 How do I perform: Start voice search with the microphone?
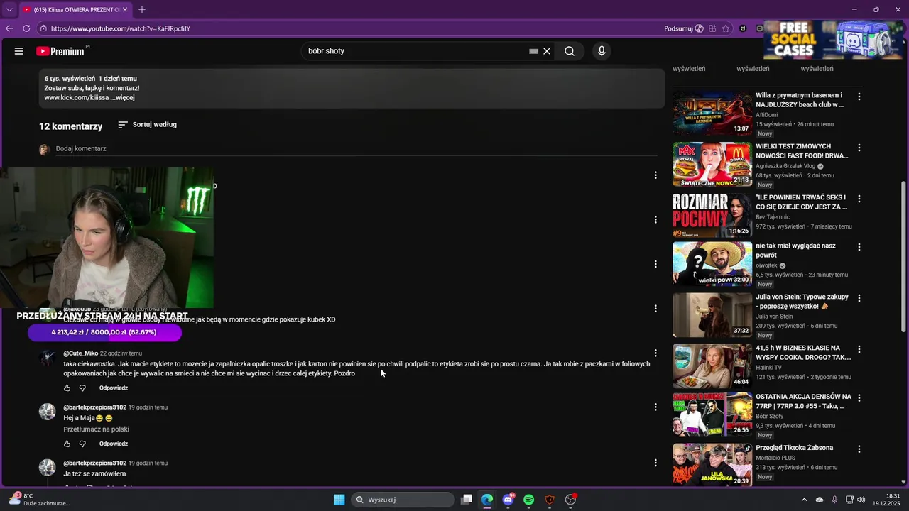[x=602, y=51]
